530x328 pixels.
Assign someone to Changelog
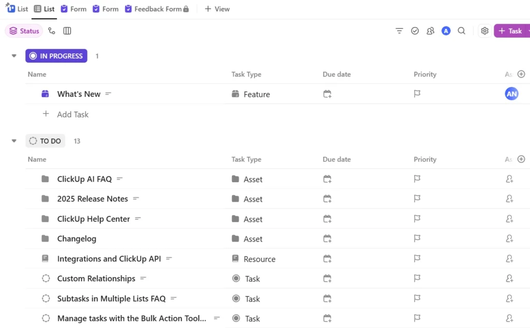coord(509,239)
